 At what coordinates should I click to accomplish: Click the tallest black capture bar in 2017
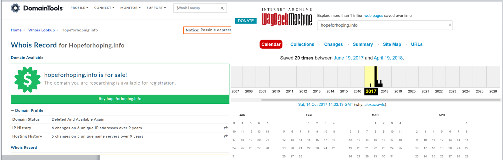coord(376,77)
